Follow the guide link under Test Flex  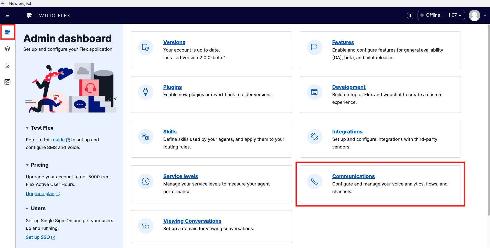pyautogui.click(x=59, y=140)
